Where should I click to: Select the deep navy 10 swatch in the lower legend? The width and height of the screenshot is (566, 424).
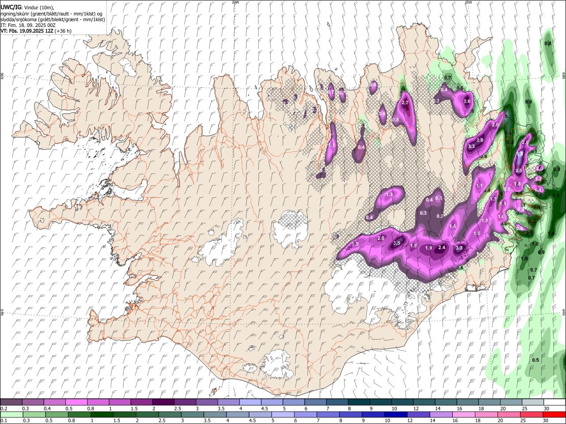396,414
